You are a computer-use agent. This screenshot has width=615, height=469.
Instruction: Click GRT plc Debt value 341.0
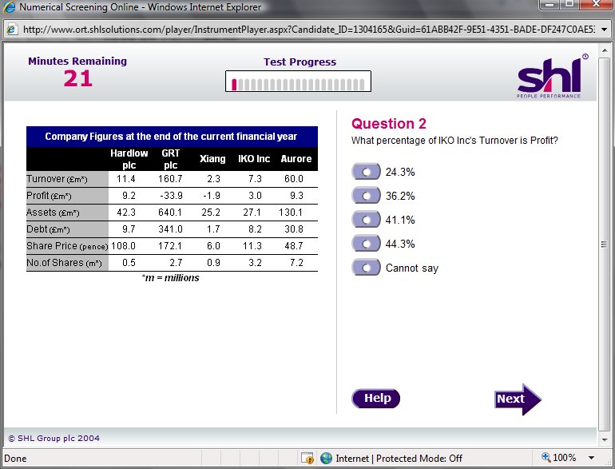pyautogui.click(x=170, y=229)
